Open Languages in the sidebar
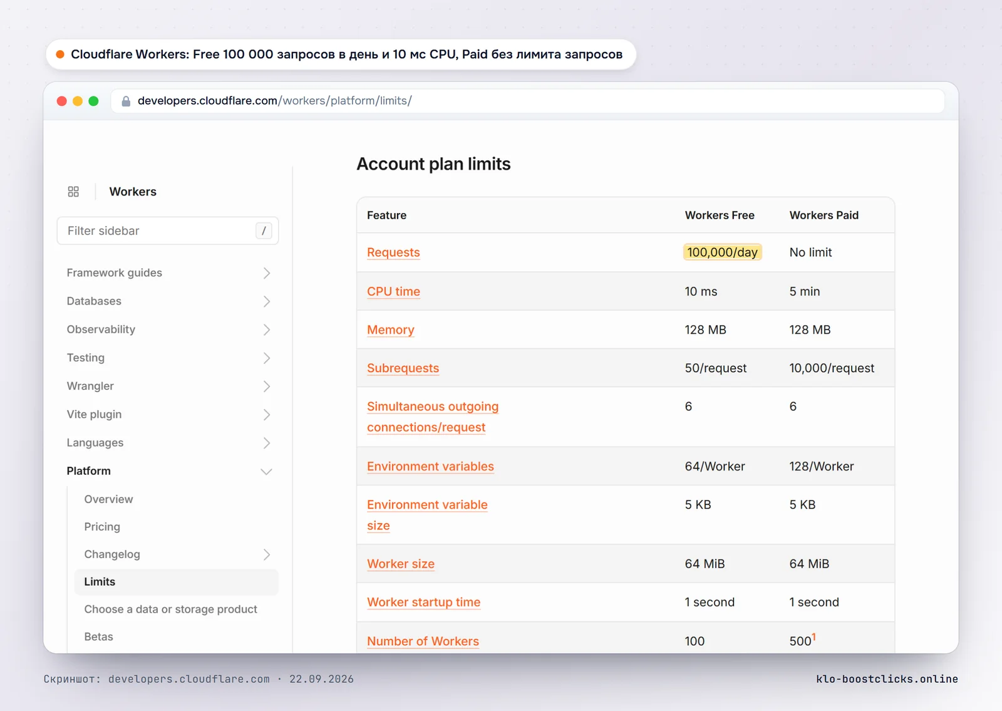 tap(95, 443)
